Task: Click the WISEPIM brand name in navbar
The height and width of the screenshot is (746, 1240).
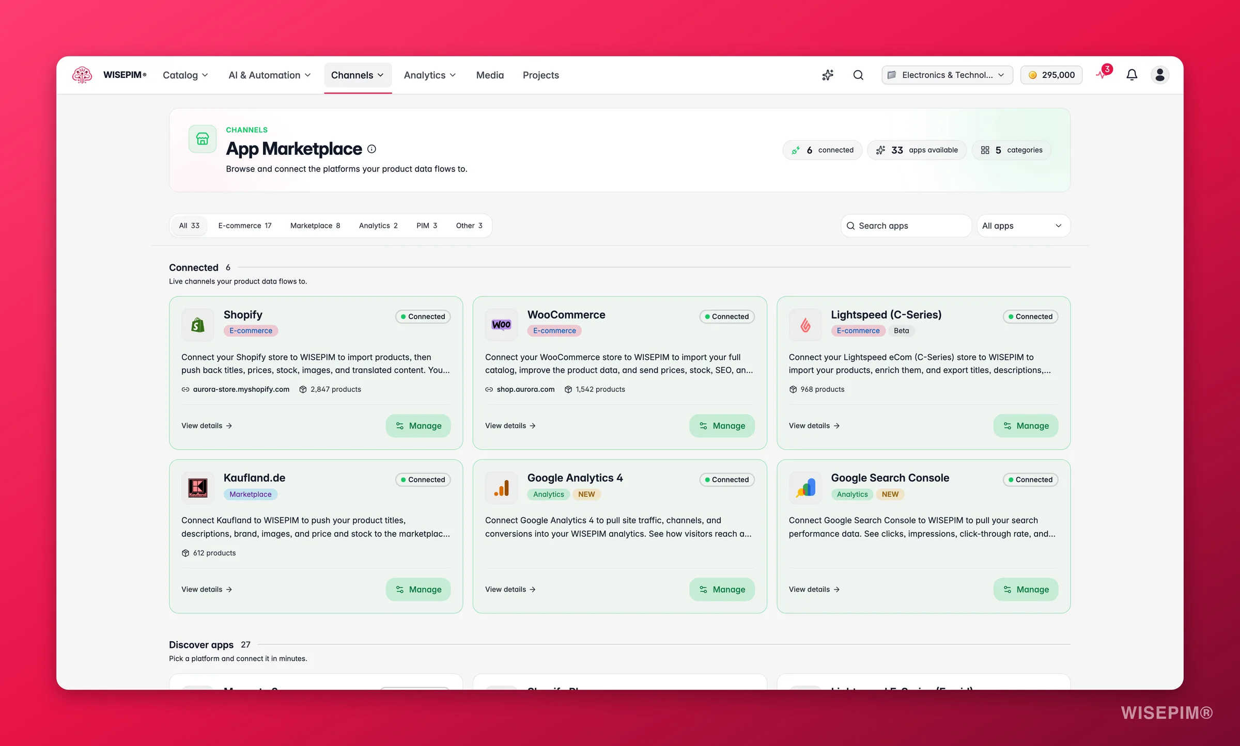Action: coord(125,75)
